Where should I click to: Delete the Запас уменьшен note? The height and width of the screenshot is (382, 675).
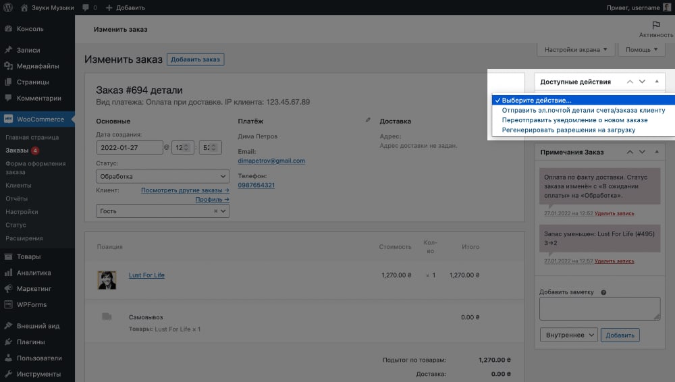click(614, 261)
